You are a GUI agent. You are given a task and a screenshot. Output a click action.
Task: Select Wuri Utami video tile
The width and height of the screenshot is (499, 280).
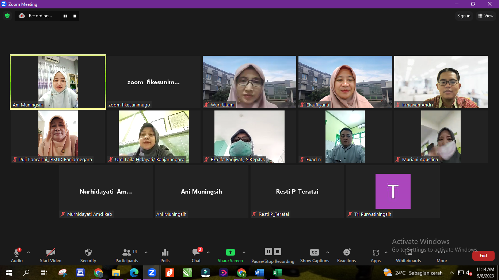coord(249,82)
